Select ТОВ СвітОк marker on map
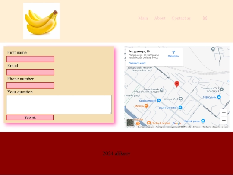Screen dimensions: 233x175 (219, 97)
